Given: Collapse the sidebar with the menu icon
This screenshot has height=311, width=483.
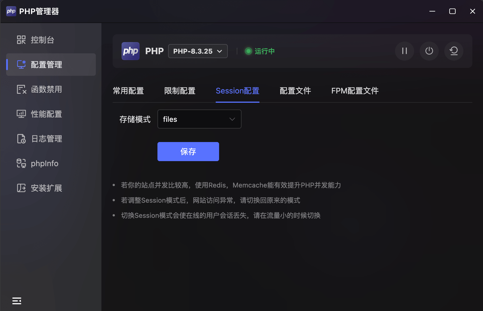Looking at the screenshot, I should click(17, 301).
